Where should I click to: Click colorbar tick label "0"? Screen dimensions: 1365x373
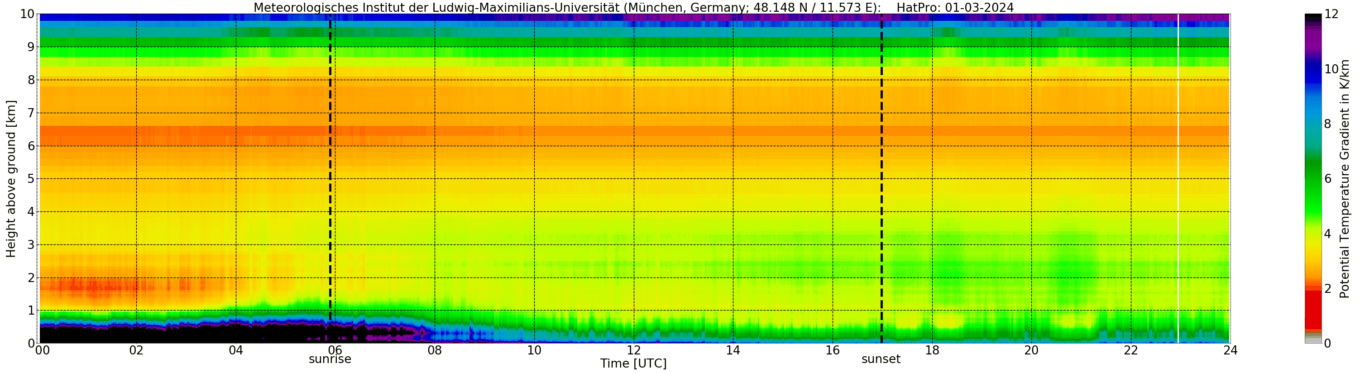point(1327,343)
